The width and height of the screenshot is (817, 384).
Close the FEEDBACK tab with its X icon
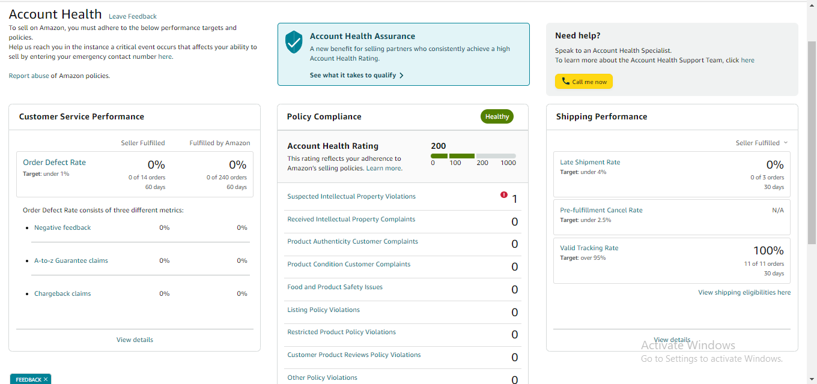(46, 379)
